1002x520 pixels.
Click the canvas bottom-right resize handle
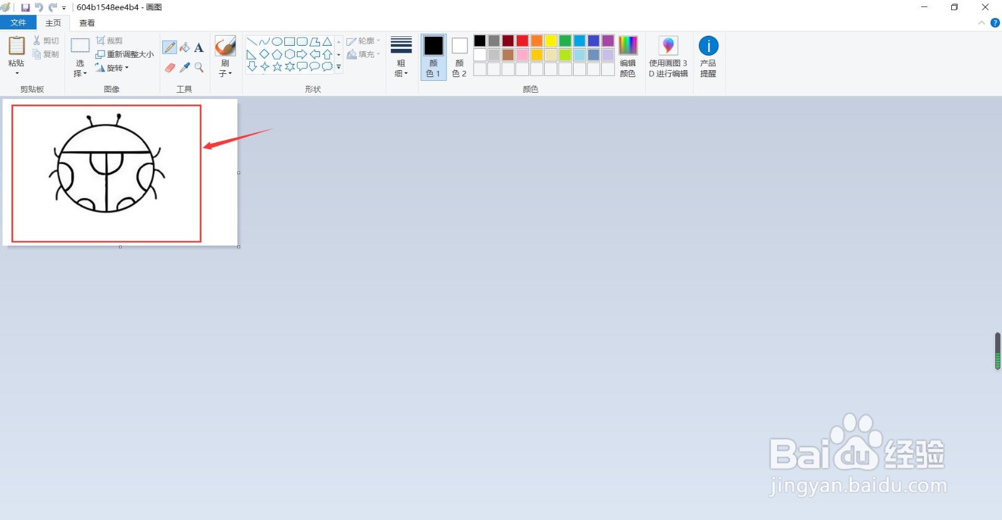coord(239,247)
